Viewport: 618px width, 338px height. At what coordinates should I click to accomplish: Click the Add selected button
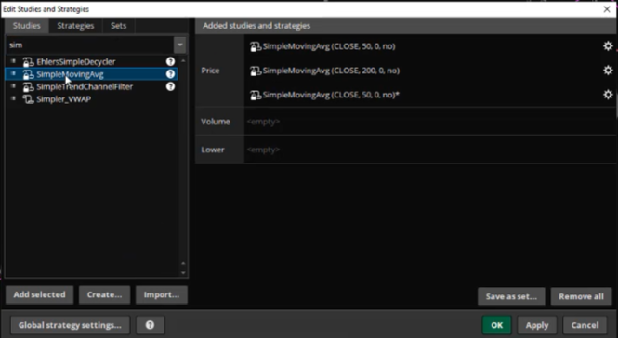tap(39, 294)
